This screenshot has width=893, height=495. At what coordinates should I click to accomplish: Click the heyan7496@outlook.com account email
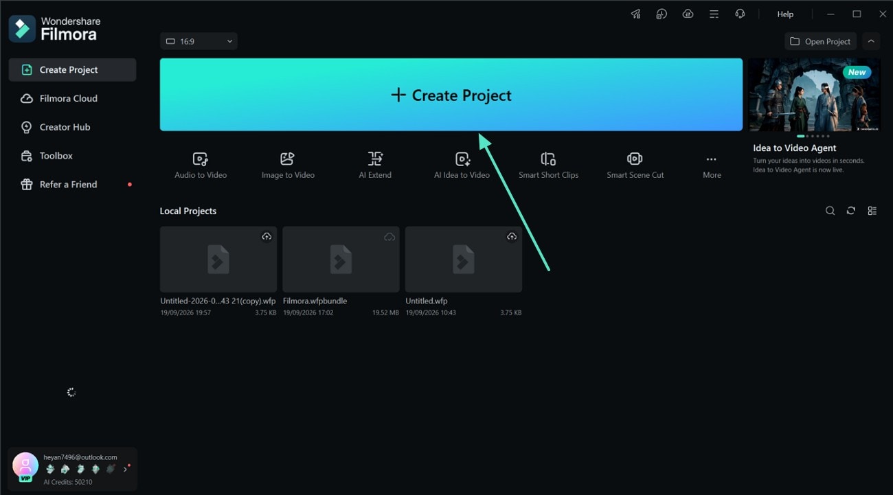(x=80, y=457)
